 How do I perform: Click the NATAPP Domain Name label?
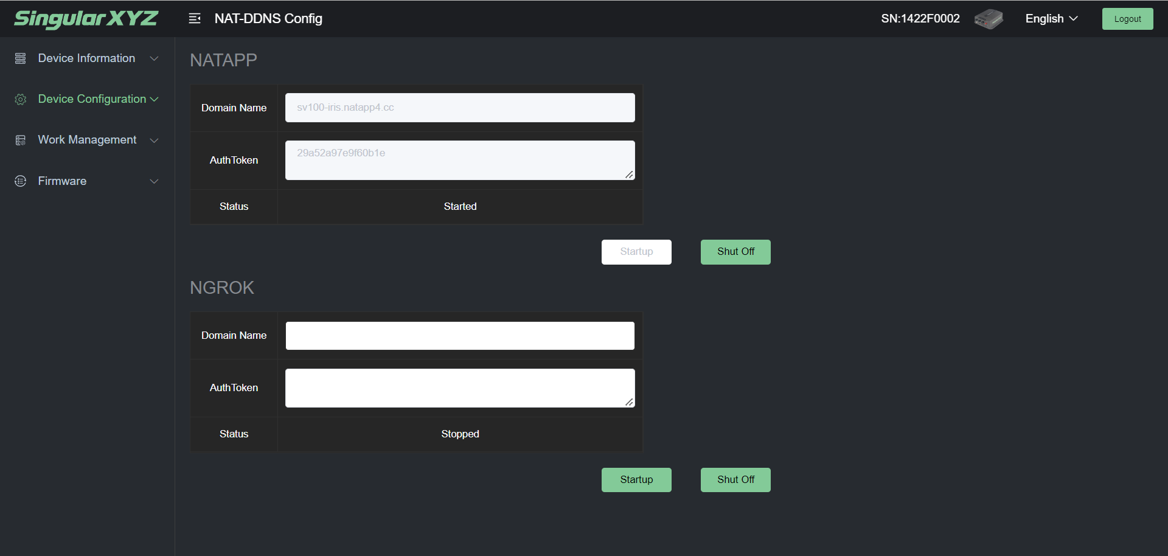(x=234, y=108)
